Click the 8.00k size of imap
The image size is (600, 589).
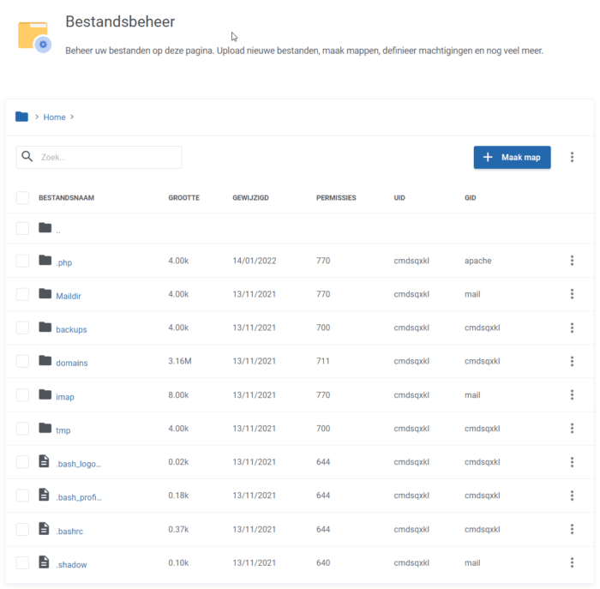178,394
